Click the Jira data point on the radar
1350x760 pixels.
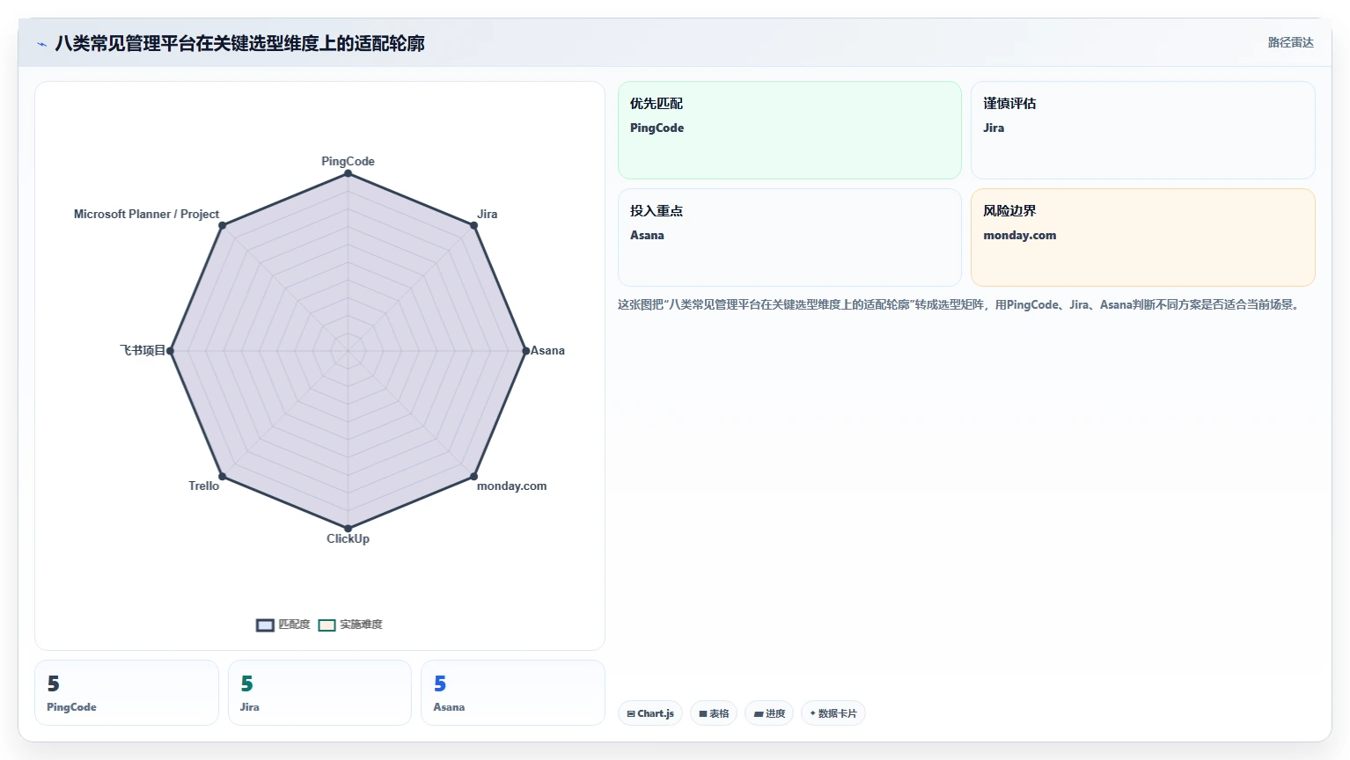click(473, 225)
